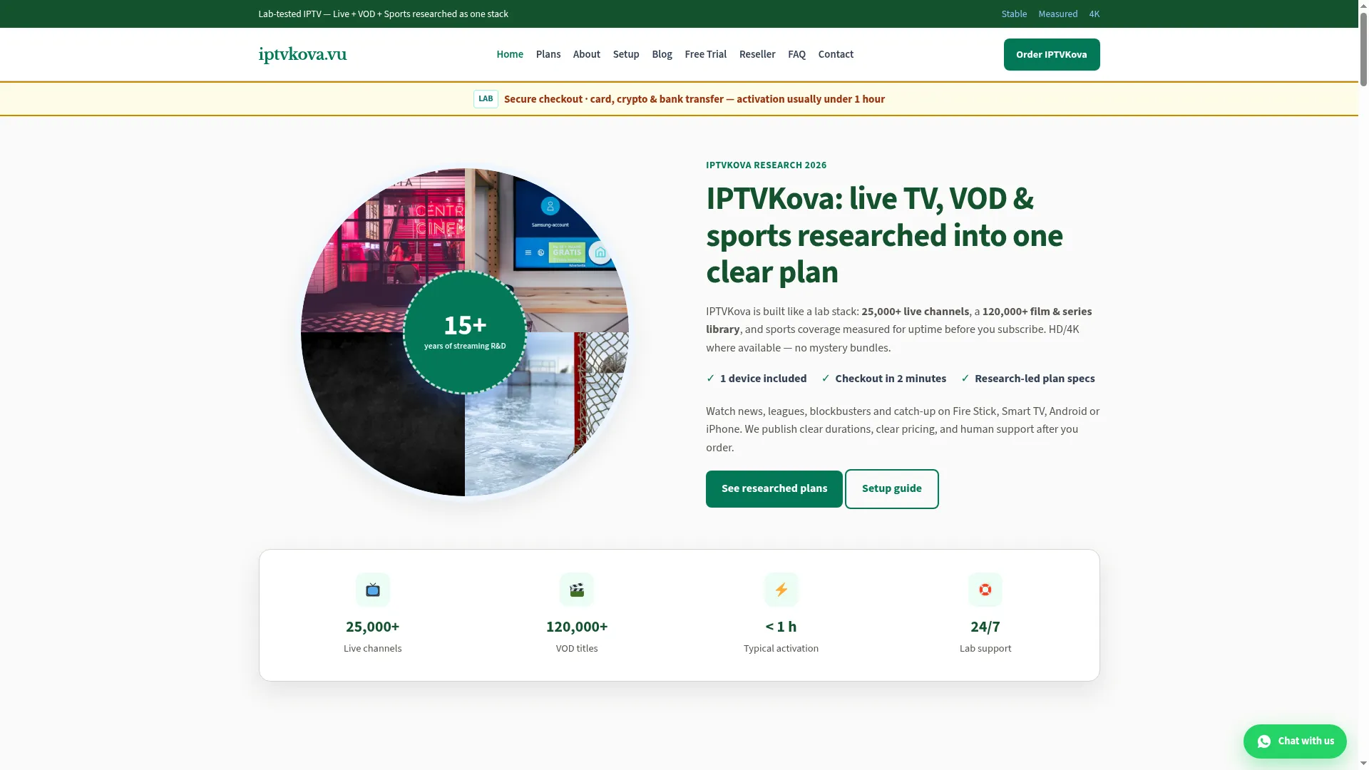This screenshot has width=1369, height=770.
Task: Click the Measured tag in top bar
Action: coord(1058,14)
